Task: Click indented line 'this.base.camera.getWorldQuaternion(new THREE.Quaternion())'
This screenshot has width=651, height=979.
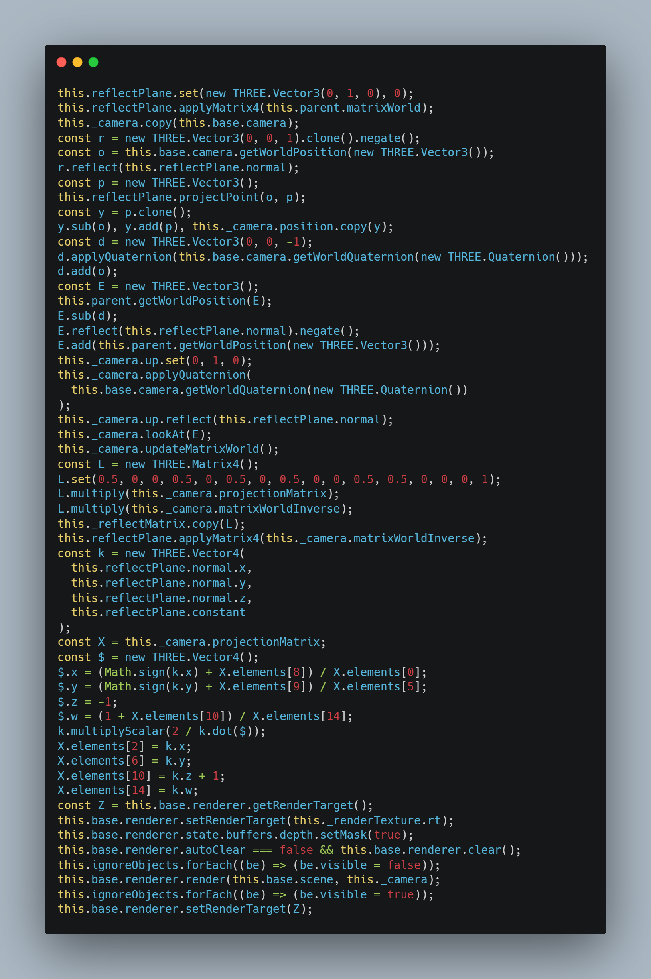Action: (x=269, y=390)
